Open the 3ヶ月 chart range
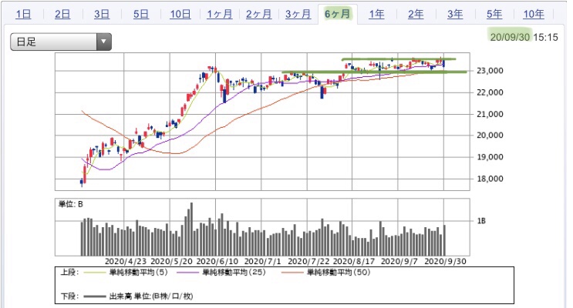 (298, 14)
